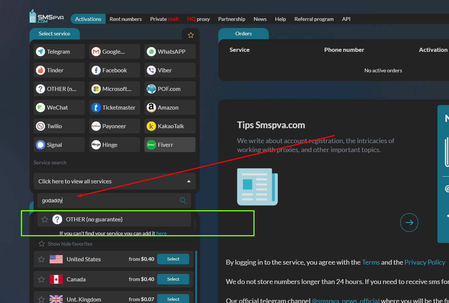Select Unt. Kingdom numbers
Viewport: 449px width, 303px height.
coord(173,299)
